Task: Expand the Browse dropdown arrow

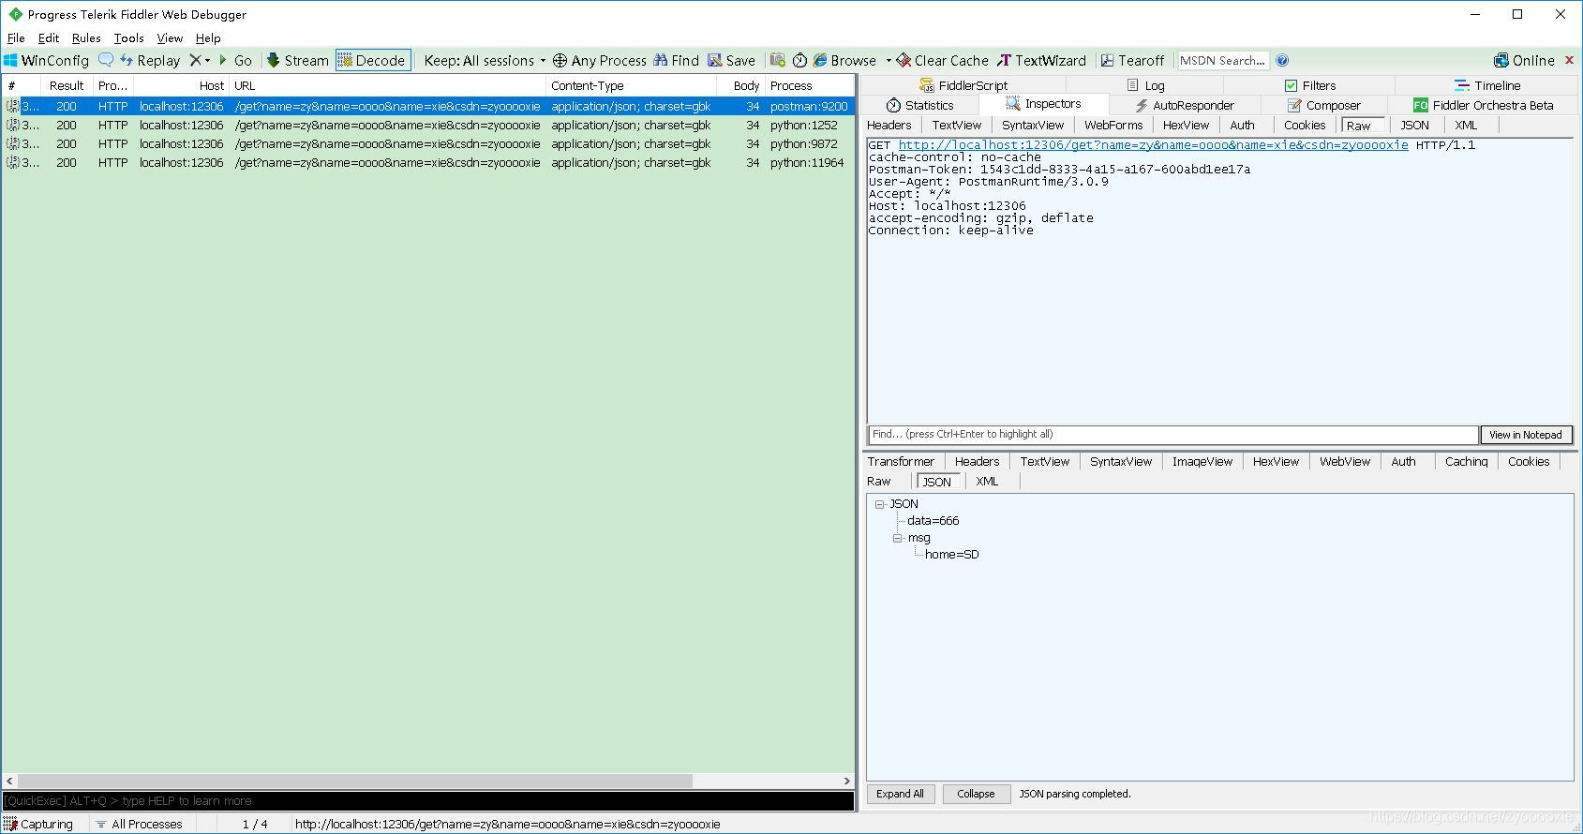Action: coord(887,60)
